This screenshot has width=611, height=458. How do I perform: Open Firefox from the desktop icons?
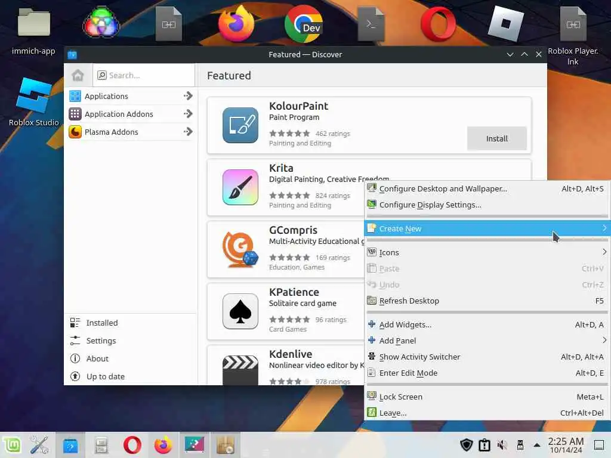point(236,23)
